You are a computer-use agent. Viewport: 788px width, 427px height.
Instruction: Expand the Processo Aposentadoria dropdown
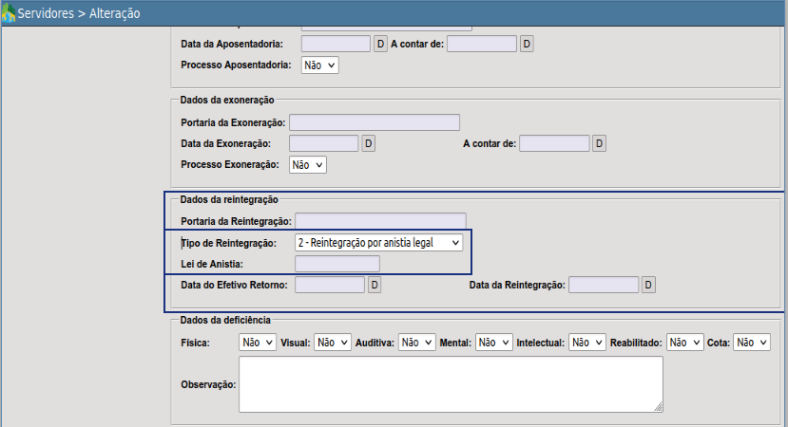[x=320, y=65]
